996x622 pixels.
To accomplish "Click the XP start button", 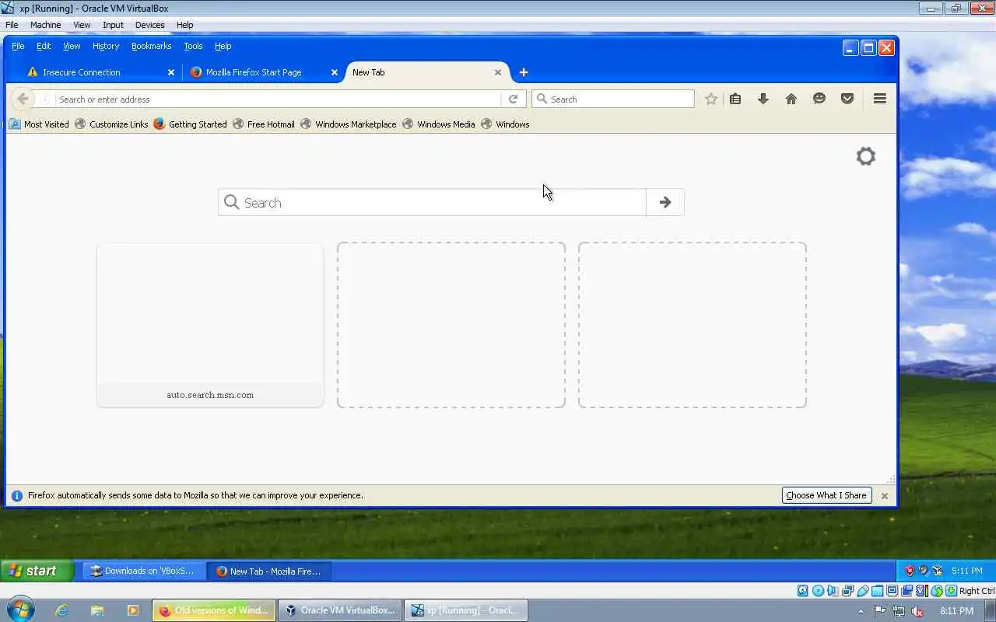I will (x=37, y=571).
